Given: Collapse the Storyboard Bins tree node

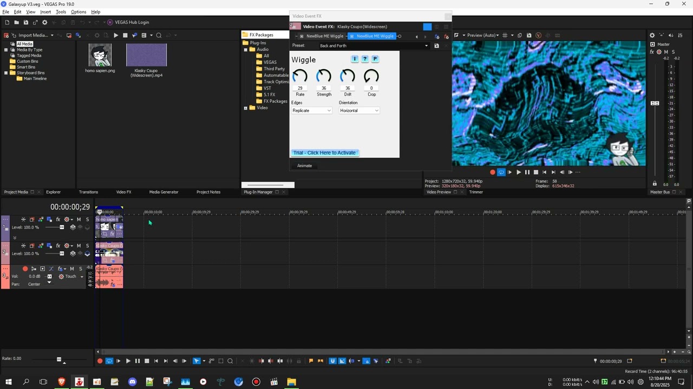Looking at the screenshot, I should pyautogui.click(x=6, y=73).
